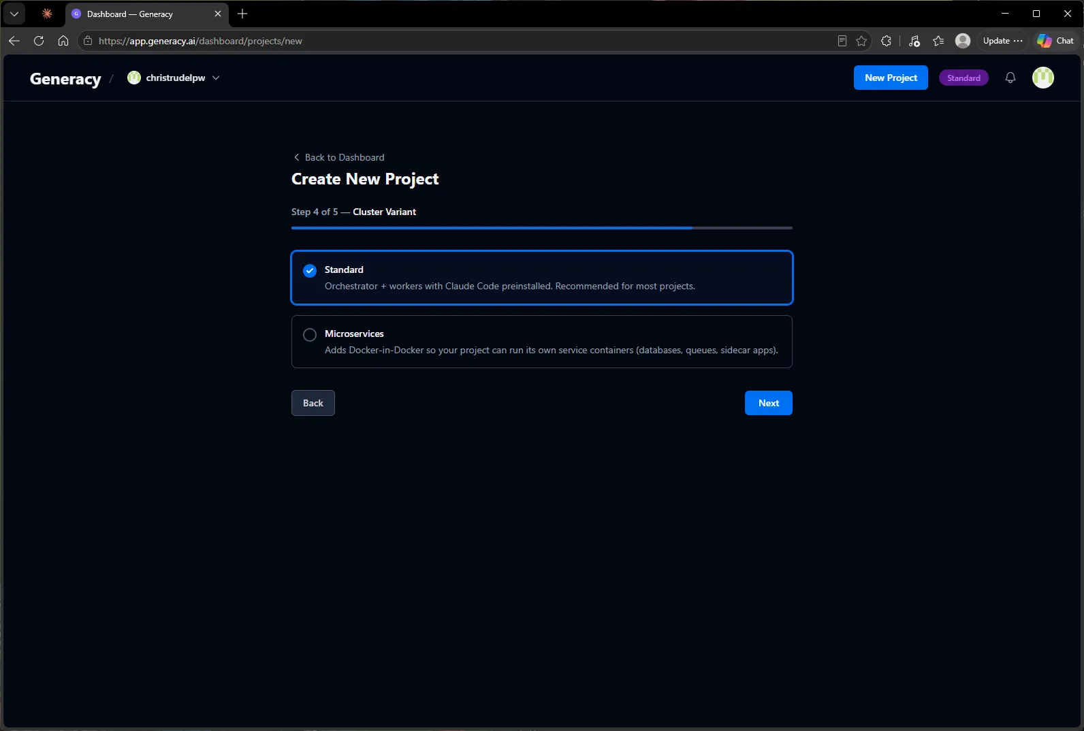Click the 'Step 4 of 5 — Cluster Variant' label
The width and height of the screenshot is (1084, 731).
(x=353, y=212)
